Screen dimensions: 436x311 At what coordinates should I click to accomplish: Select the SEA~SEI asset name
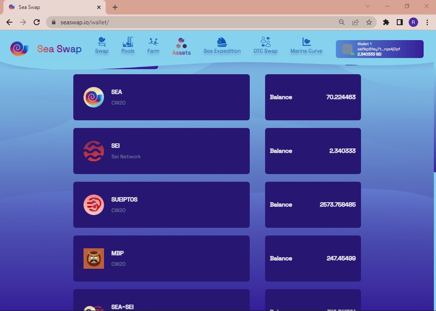coord(122,307)
